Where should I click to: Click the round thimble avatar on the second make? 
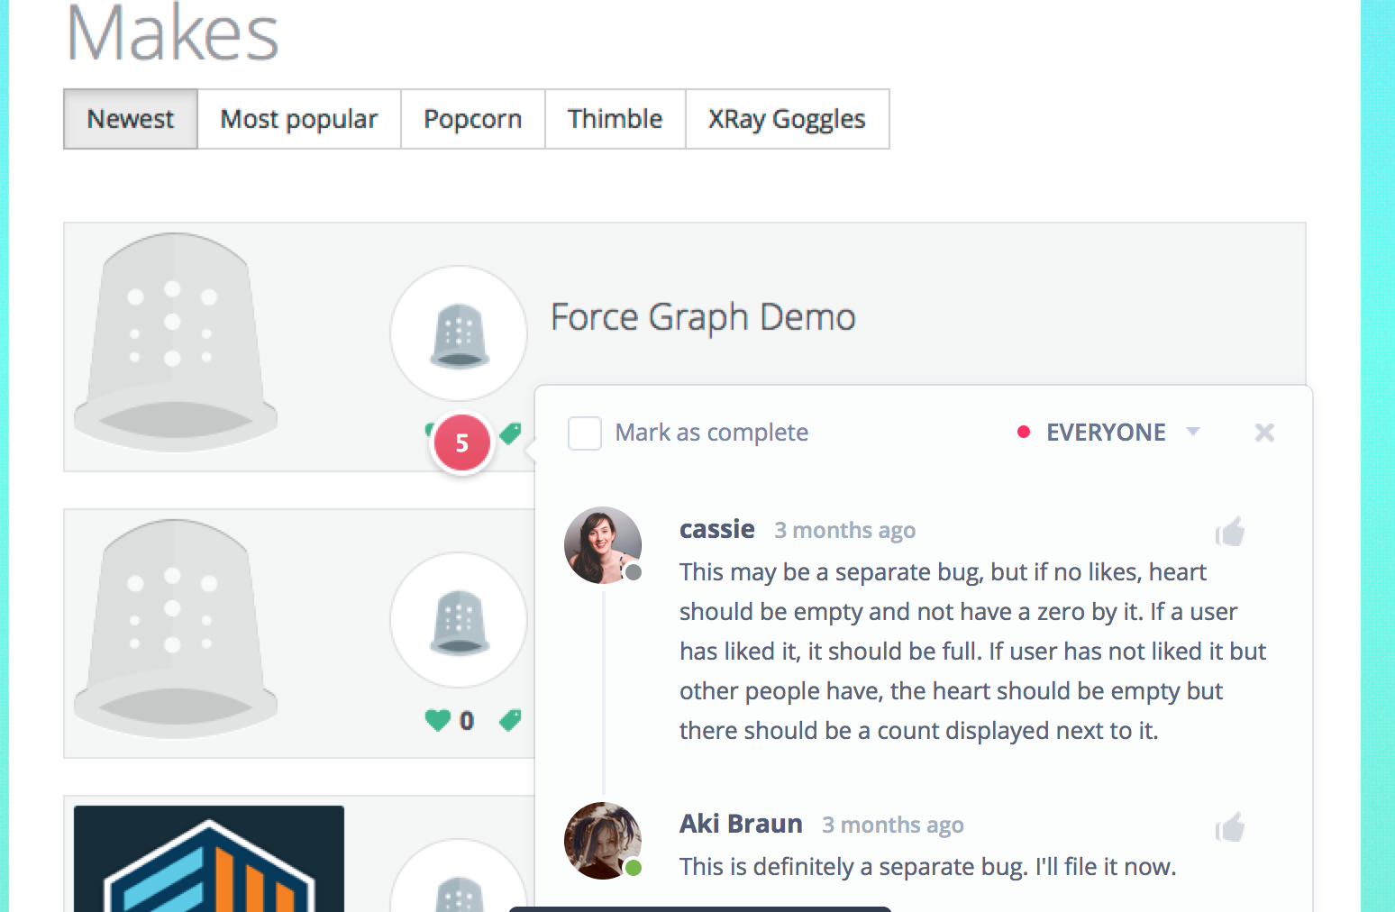coord(459,620)
